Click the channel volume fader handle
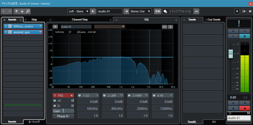253x125 pixels. click(x=231, y=54)
